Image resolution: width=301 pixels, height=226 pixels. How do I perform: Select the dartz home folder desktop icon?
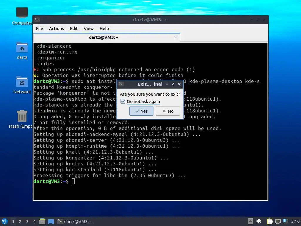[22, 51]
